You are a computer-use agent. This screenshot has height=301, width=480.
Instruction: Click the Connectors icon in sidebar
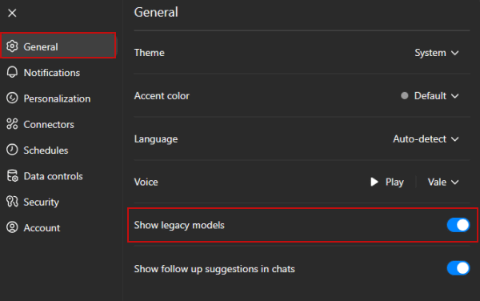point(12,124)
